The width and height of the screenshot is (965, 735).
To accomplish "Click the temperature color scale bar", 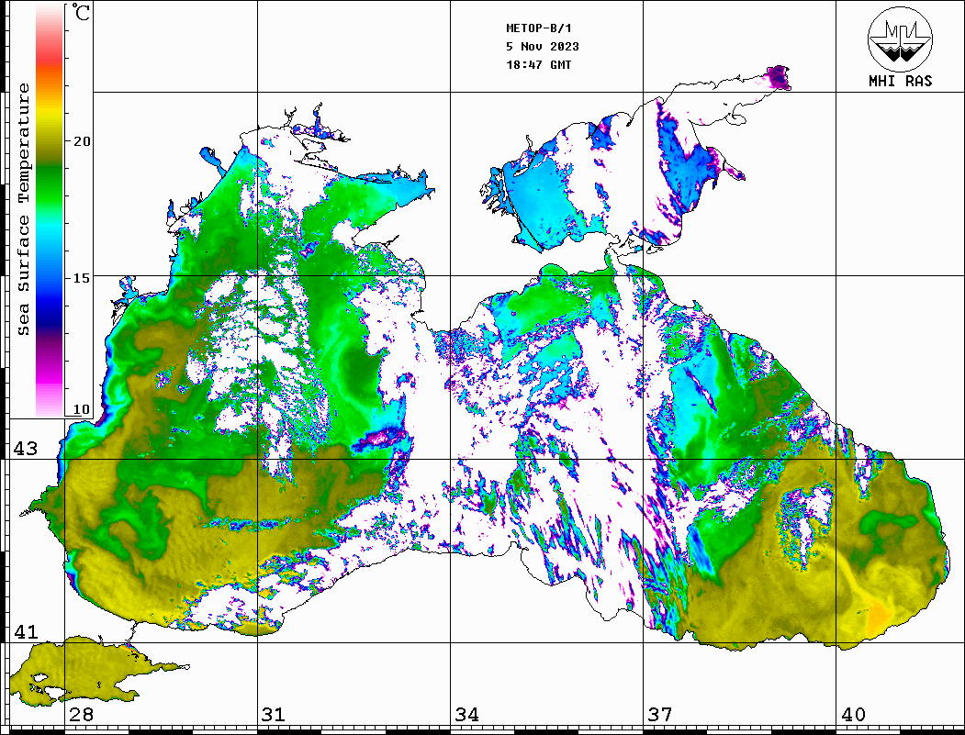I will [50, 211].
